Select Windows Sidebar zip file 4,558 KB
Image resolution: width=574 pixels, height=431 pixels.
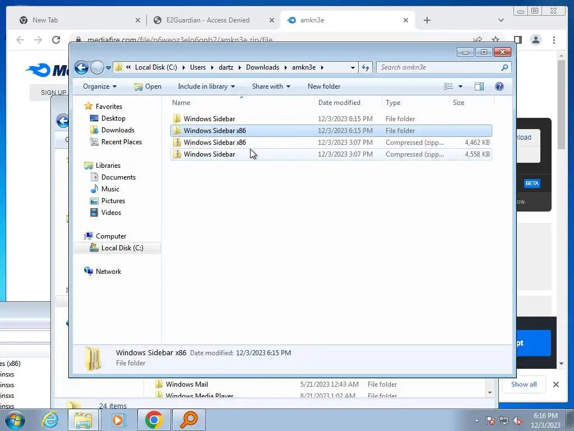click(331, 154)
